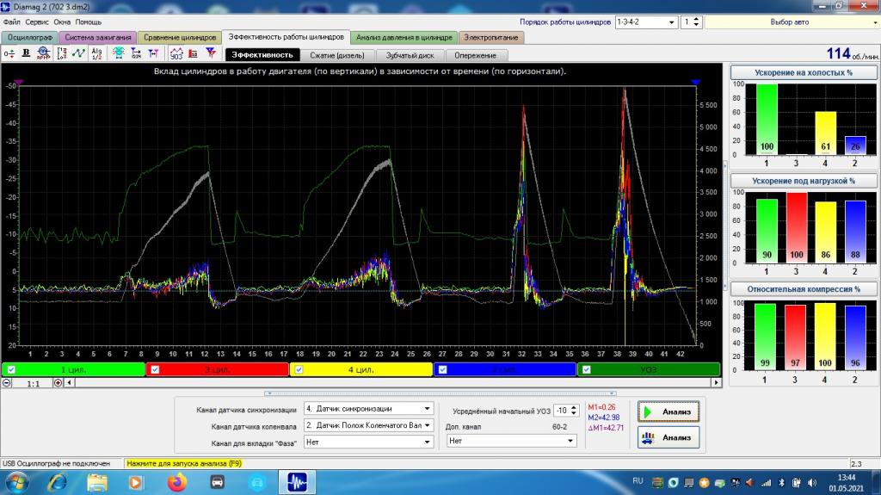The image size is (881, 495).
Task: Click the Анализ button with bar-chart icon
Action: tap(668, 437)
